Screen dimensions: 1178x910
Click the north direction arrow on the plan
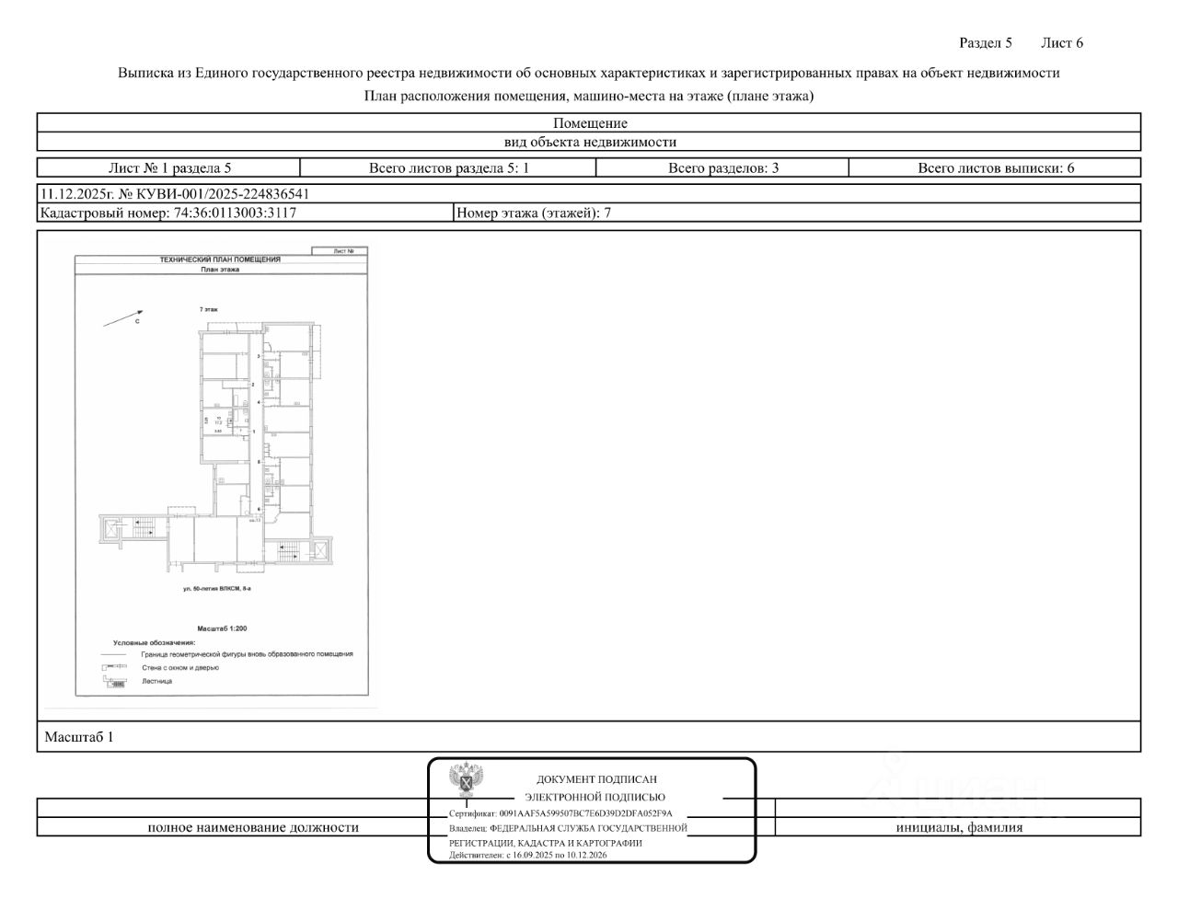[x=121, y=317]
